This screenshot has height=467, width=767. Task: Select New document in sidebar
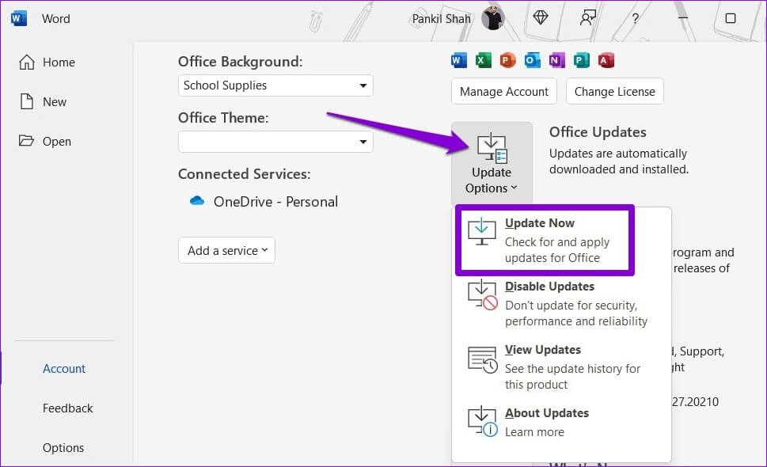pos(43,102)
